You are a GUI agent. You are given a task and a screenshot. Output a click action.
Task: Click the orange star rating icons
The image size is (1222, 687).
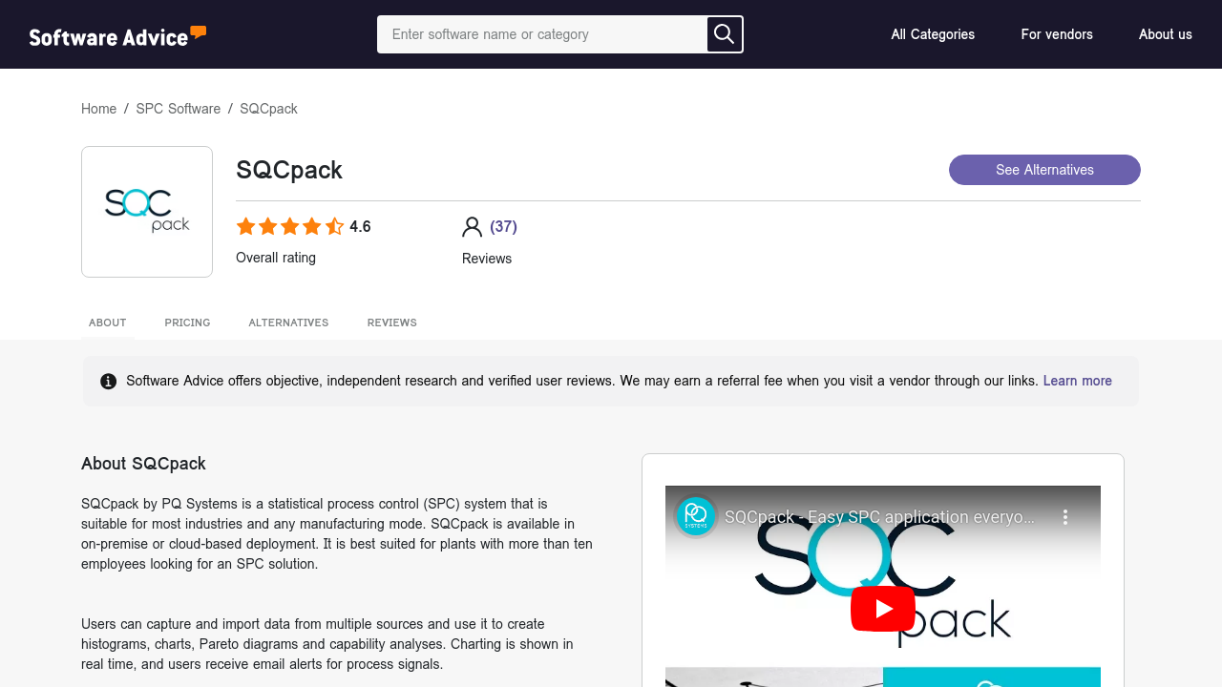(x=289, y=227)
